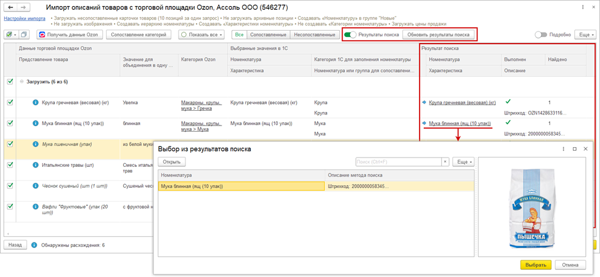Click the back navigation arrow
Image resolution: width=600 pixels, height=277 pixels.
(10, 7)
